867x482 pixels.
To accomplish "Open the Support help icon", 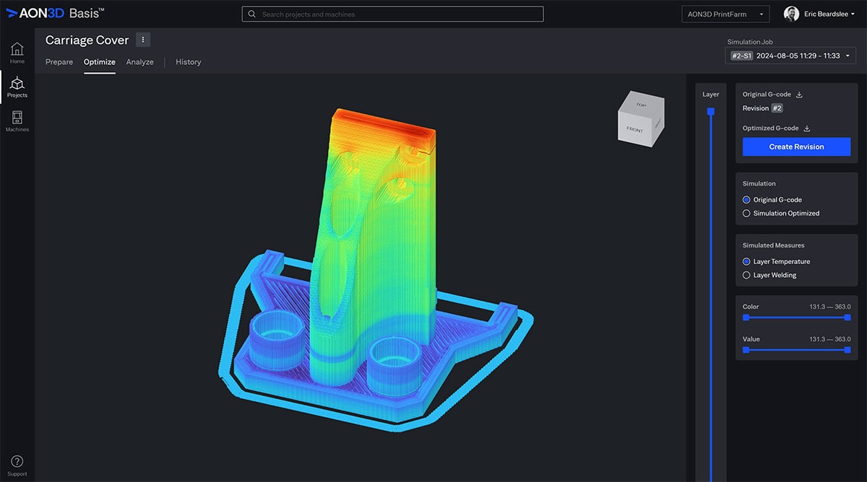I will (17, 463).
